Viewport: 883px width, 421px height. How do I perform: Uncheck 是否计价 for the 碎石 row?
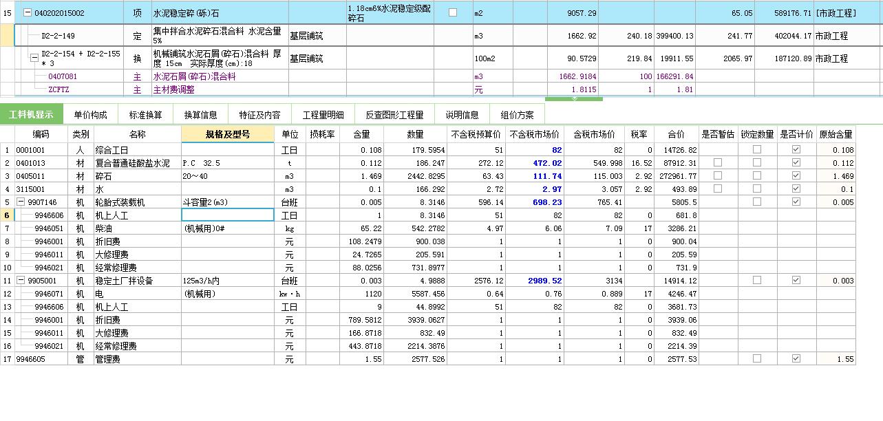pyautogui.click(x=796, y=176)
